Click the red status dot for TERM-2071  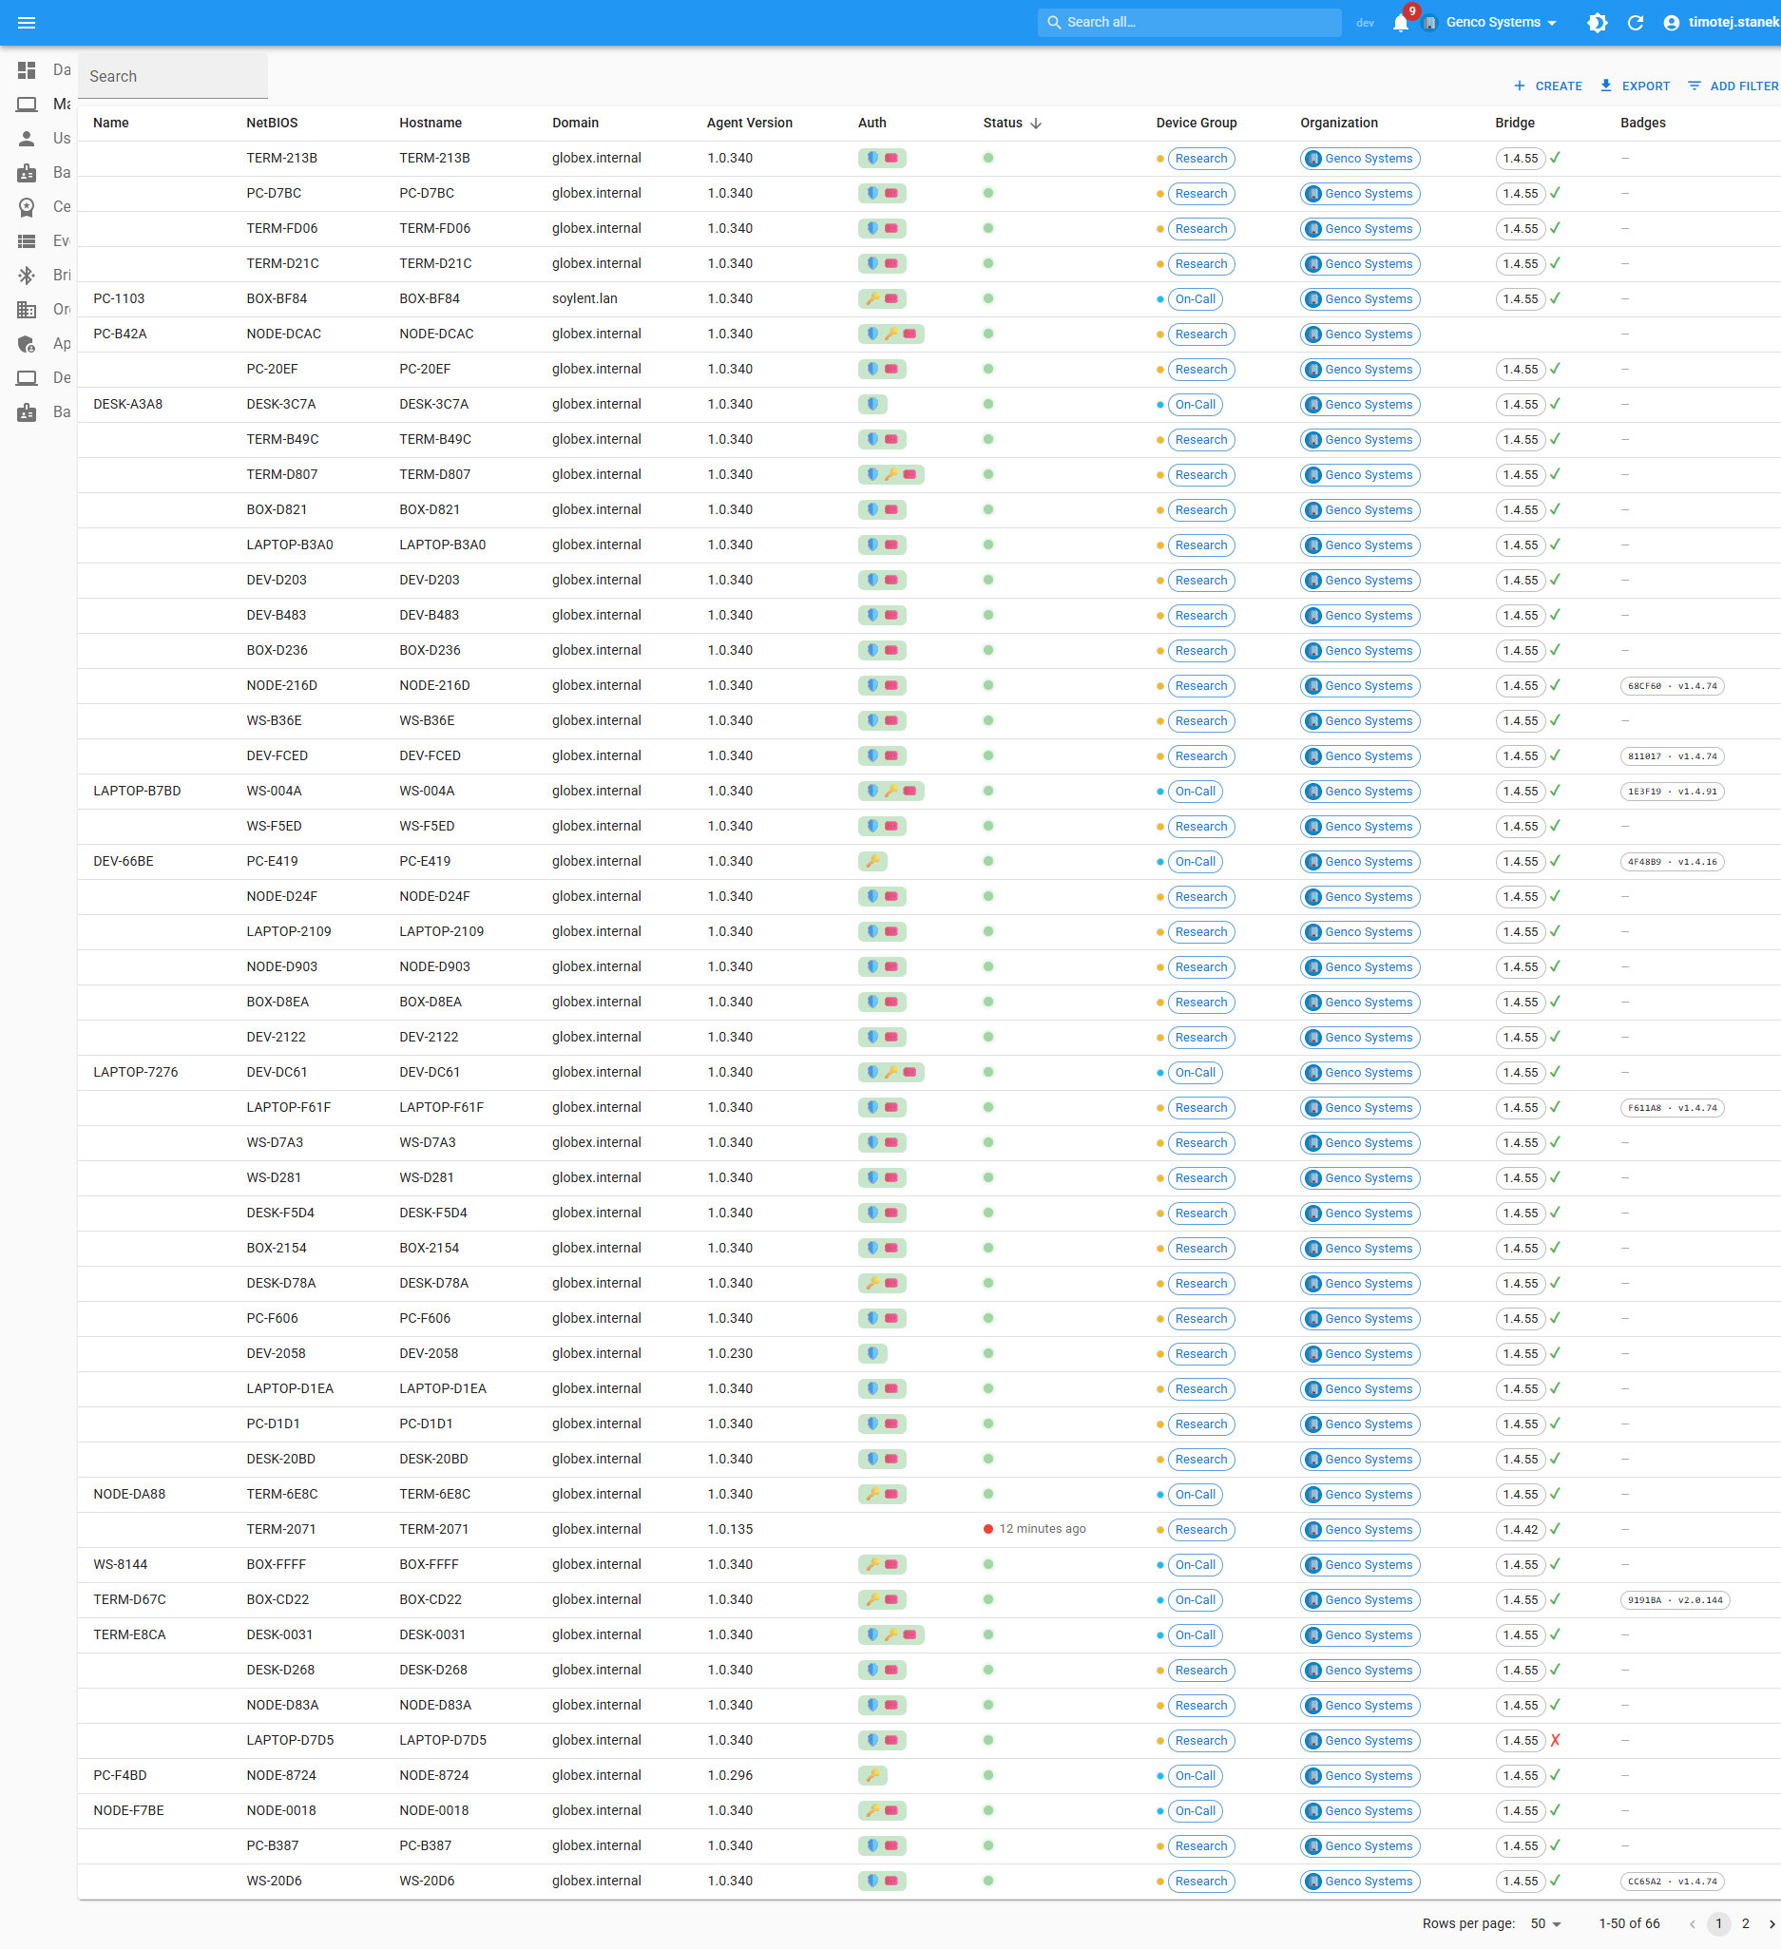coord(988,1529)
